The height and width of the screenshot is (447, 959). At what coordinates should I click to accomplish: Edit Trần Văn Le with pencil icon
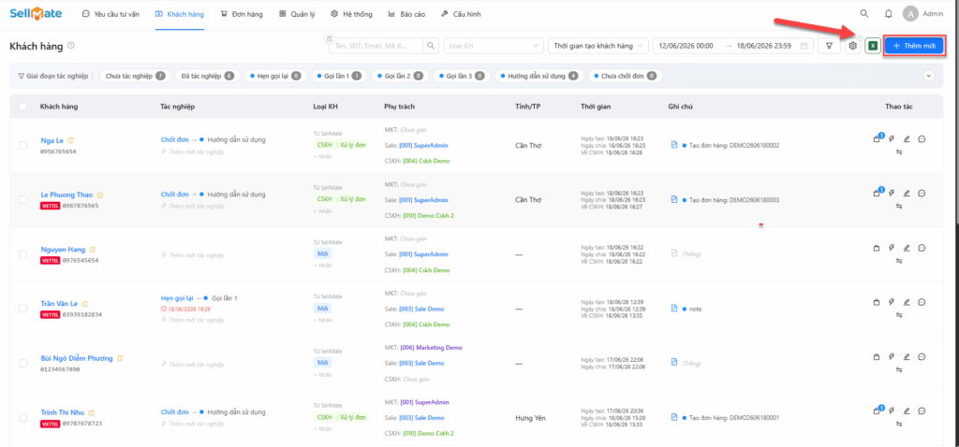click(907, 302)
